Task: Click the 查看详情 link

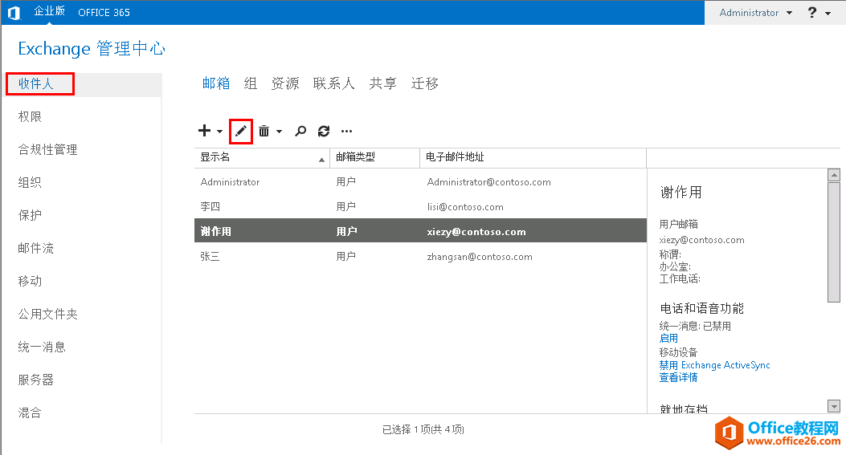Action: coord(678,377)
